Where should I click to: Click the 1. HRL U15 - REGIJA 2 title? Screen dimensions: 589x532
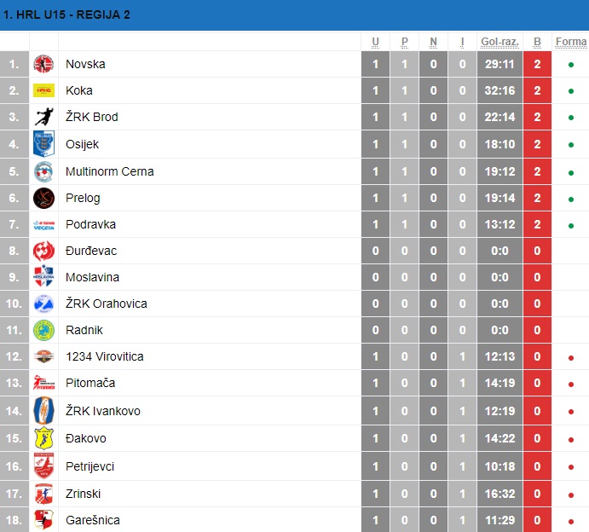(x=66, y=14)
